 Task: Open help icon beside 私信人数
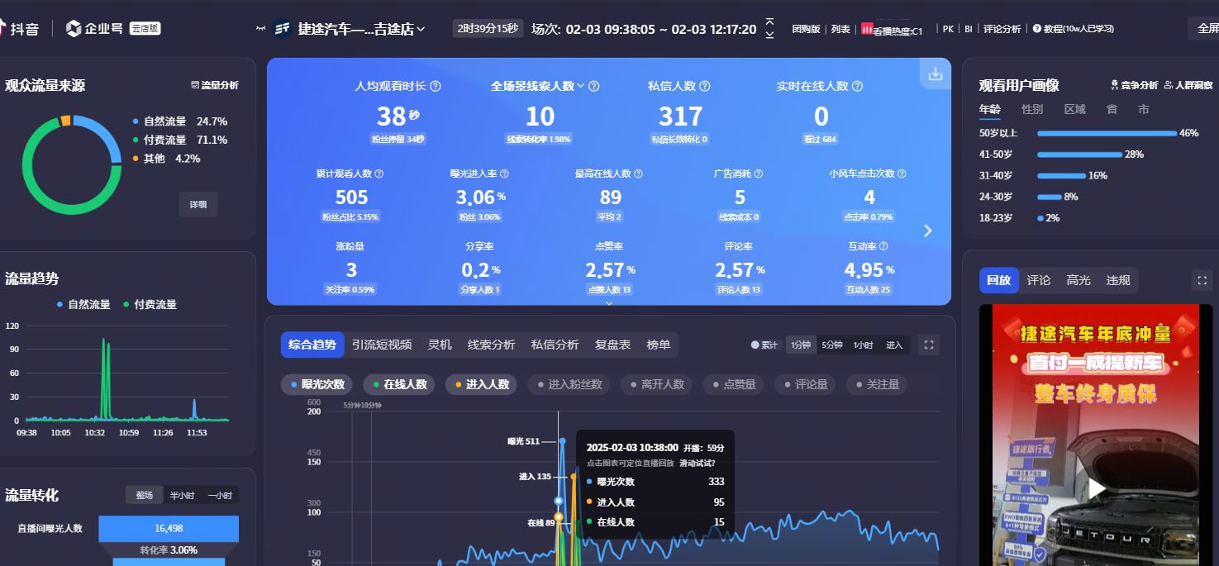pyautogui.click(x=703, y=86)
